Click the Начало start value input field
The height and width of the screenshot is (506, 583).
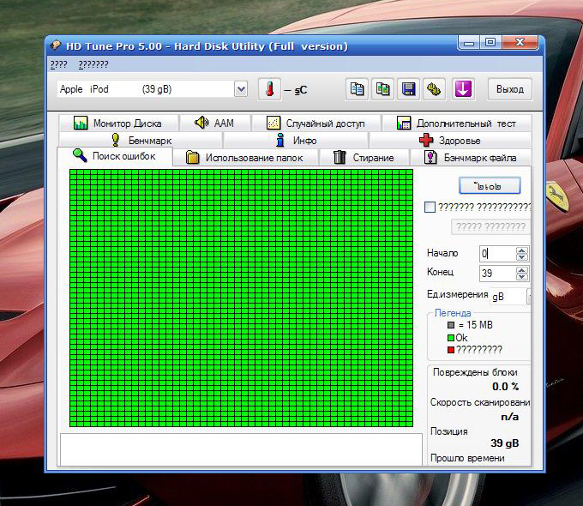point(496,254)
